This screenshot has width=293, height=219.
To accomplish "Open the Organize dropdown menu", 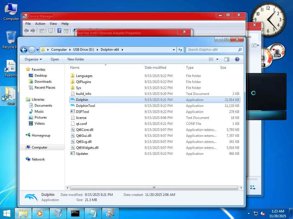I will 33,59.
